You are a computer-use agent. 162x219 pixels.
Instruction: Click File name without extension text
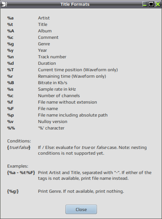(x=67, y=102)
